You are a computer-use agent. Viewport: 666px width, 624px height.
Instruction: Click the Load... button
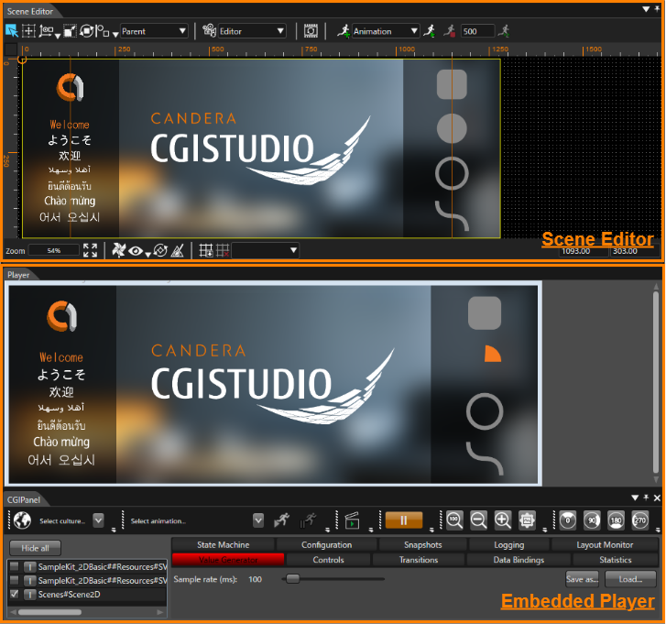click(x=630, y=579)
